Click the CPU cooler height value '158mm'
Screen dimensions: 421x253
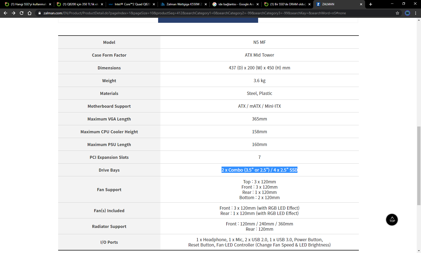(x=259, y=132)
